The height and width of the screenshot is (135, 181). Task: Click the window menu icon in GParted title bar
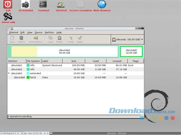(x=12, y=28)
